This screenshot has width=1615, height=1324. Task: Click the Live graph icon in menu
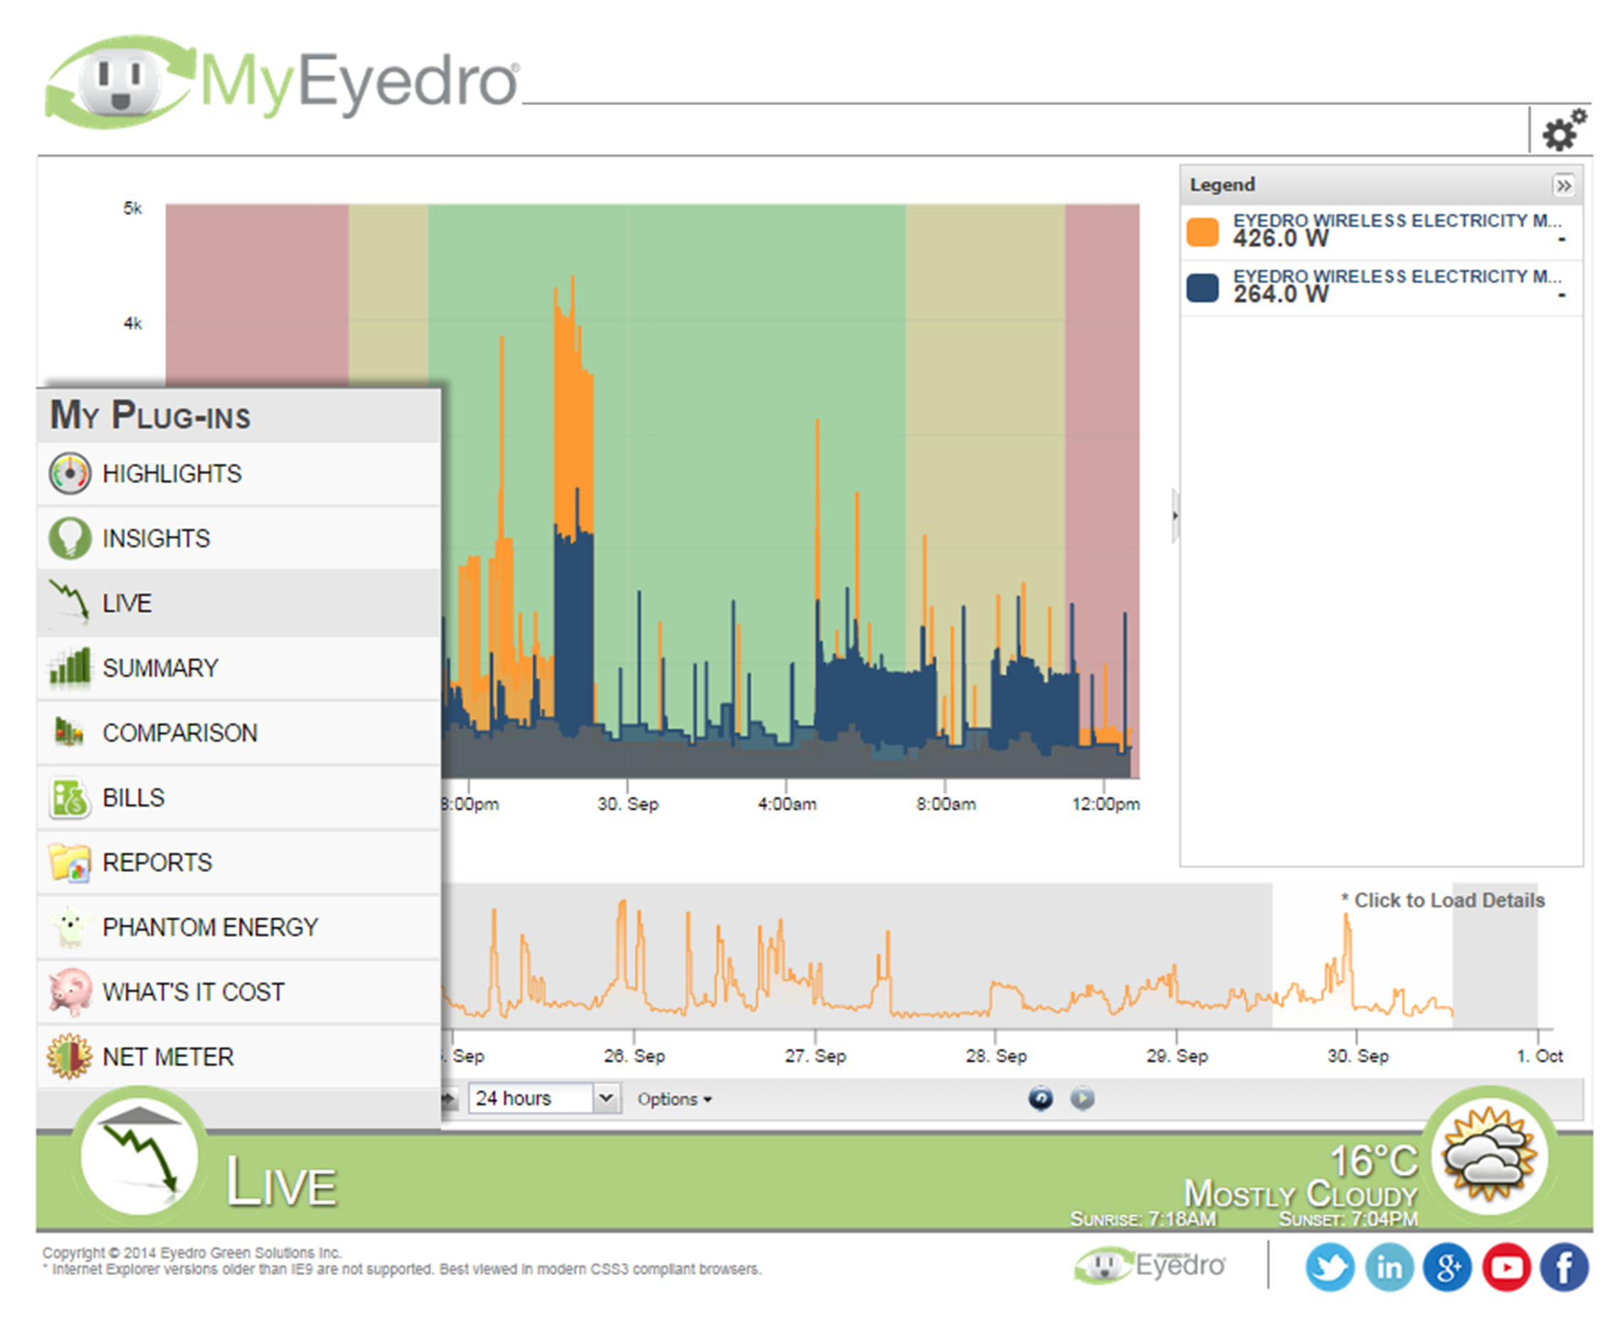pos(70,603)
